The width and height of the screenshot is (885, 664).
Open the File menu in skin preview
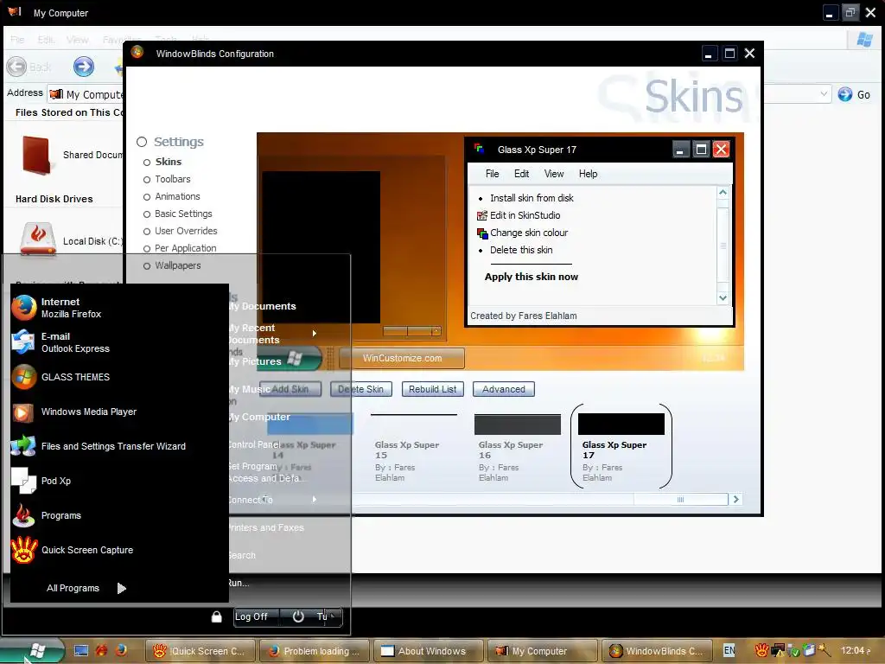point(492,174)
